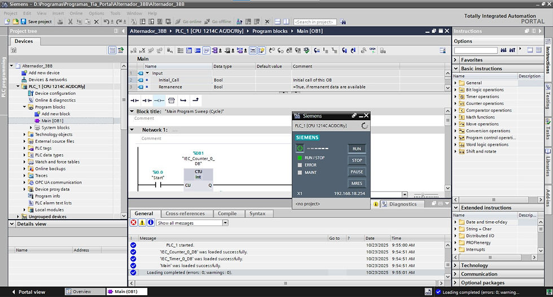Expand Timer operations folder
Image resolution: width=553 pixels, height=297 pixels.
(x=455, y=97)
